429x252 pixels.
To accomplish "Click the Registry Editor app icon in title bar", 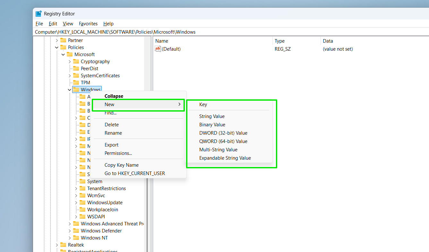I will coord(39,14).
